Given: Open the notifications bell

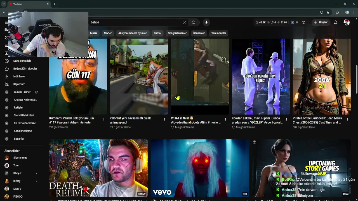Looking at the screenshot, I should [336, 22].
